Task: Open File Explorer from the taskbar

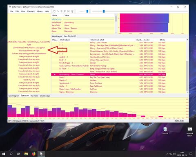Action: (26, 154)
